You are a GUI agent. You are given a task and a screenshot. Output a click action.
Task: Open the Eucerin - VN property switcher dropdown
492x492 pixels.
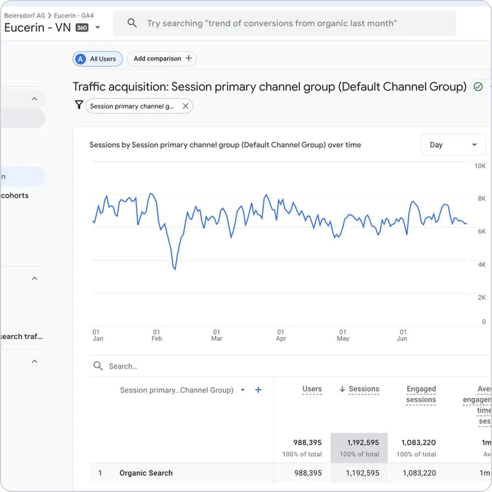(98, 28)
